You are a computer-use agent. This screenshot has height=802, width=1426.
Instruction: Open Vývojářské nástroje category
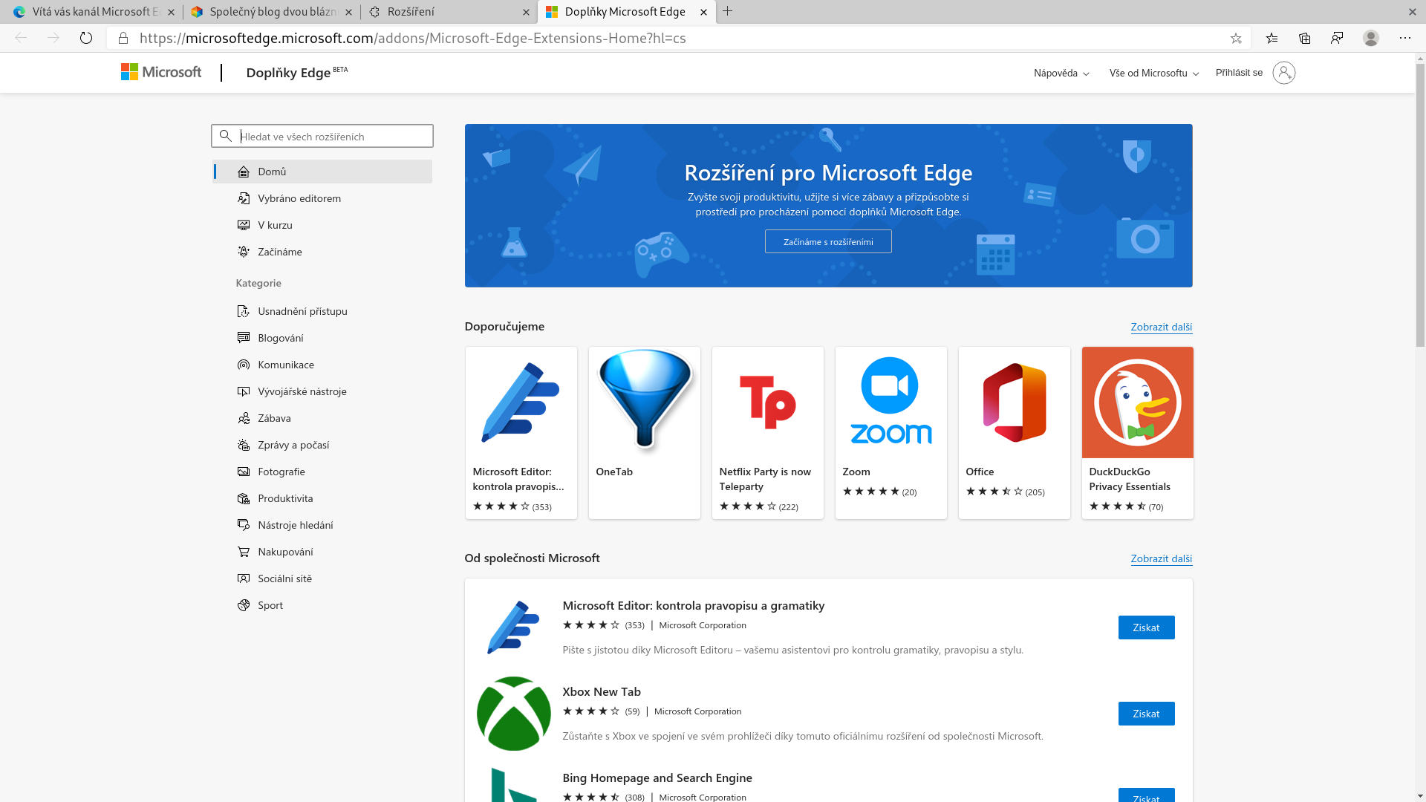click(322, 391)
